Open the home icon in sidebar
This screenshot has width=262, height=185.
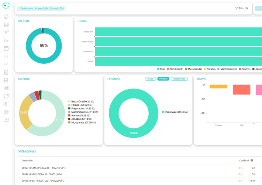6,16
